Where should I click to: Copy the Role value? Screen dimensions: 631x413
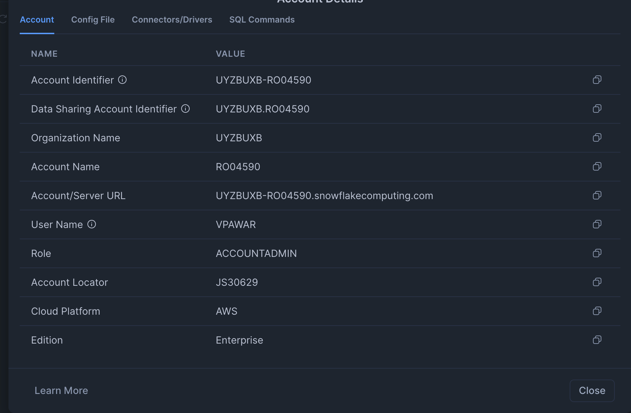click(x=597, y=253)
